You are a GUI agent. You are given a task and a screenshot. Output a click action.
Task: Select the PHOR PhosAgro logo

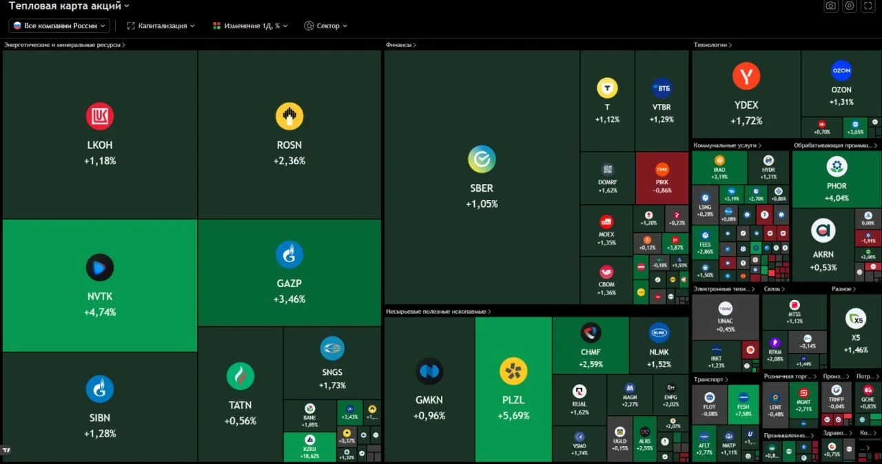(837, 166)
